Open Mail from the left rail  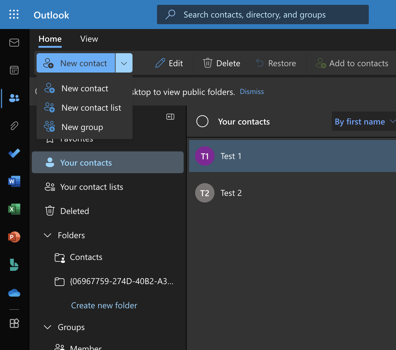click(14, 43)
